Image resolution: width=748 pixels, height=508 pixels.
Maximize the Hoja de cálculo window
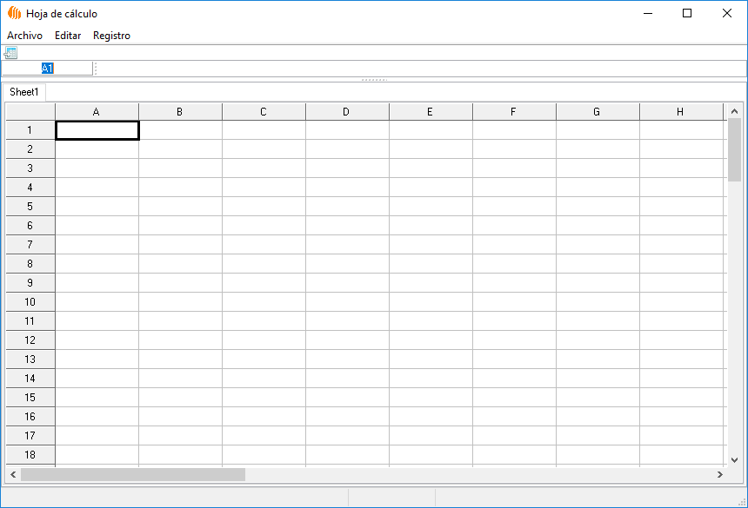coord(687,13)
